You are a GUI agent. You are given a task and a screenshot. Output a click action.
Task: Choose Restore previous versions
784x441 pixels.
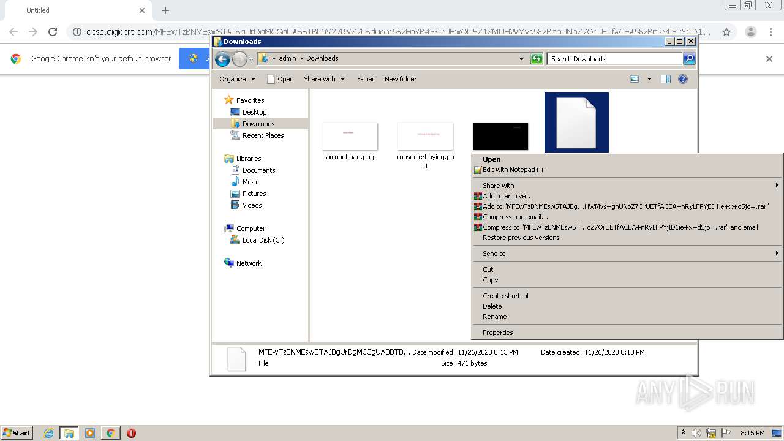tap(627, 238)
